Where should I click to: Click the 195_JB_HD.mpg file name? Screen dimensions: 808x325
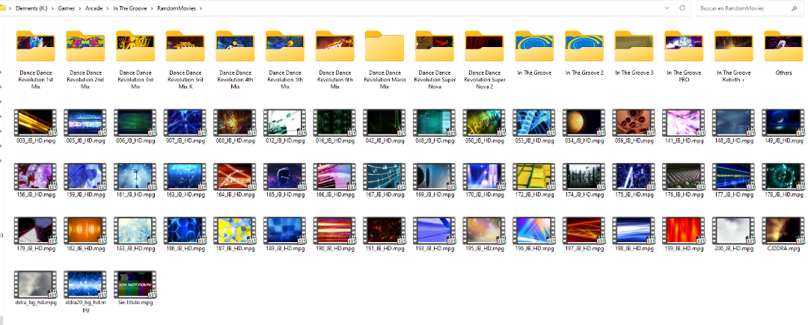click(x=484, y=248)
